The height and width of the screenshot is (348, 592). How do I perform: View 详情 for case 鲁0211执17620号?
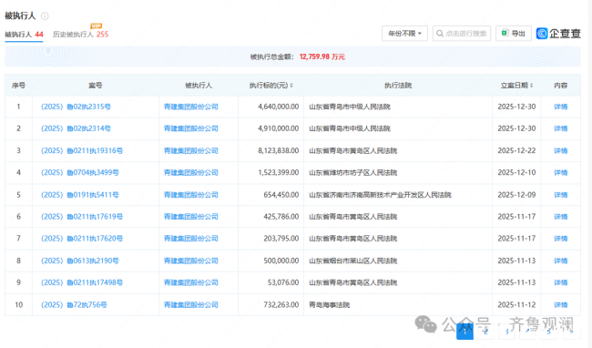(x=561, y=239)
